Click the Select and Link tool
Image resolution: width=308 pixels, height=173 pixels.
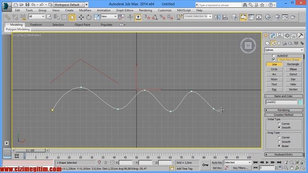[8, 17]
